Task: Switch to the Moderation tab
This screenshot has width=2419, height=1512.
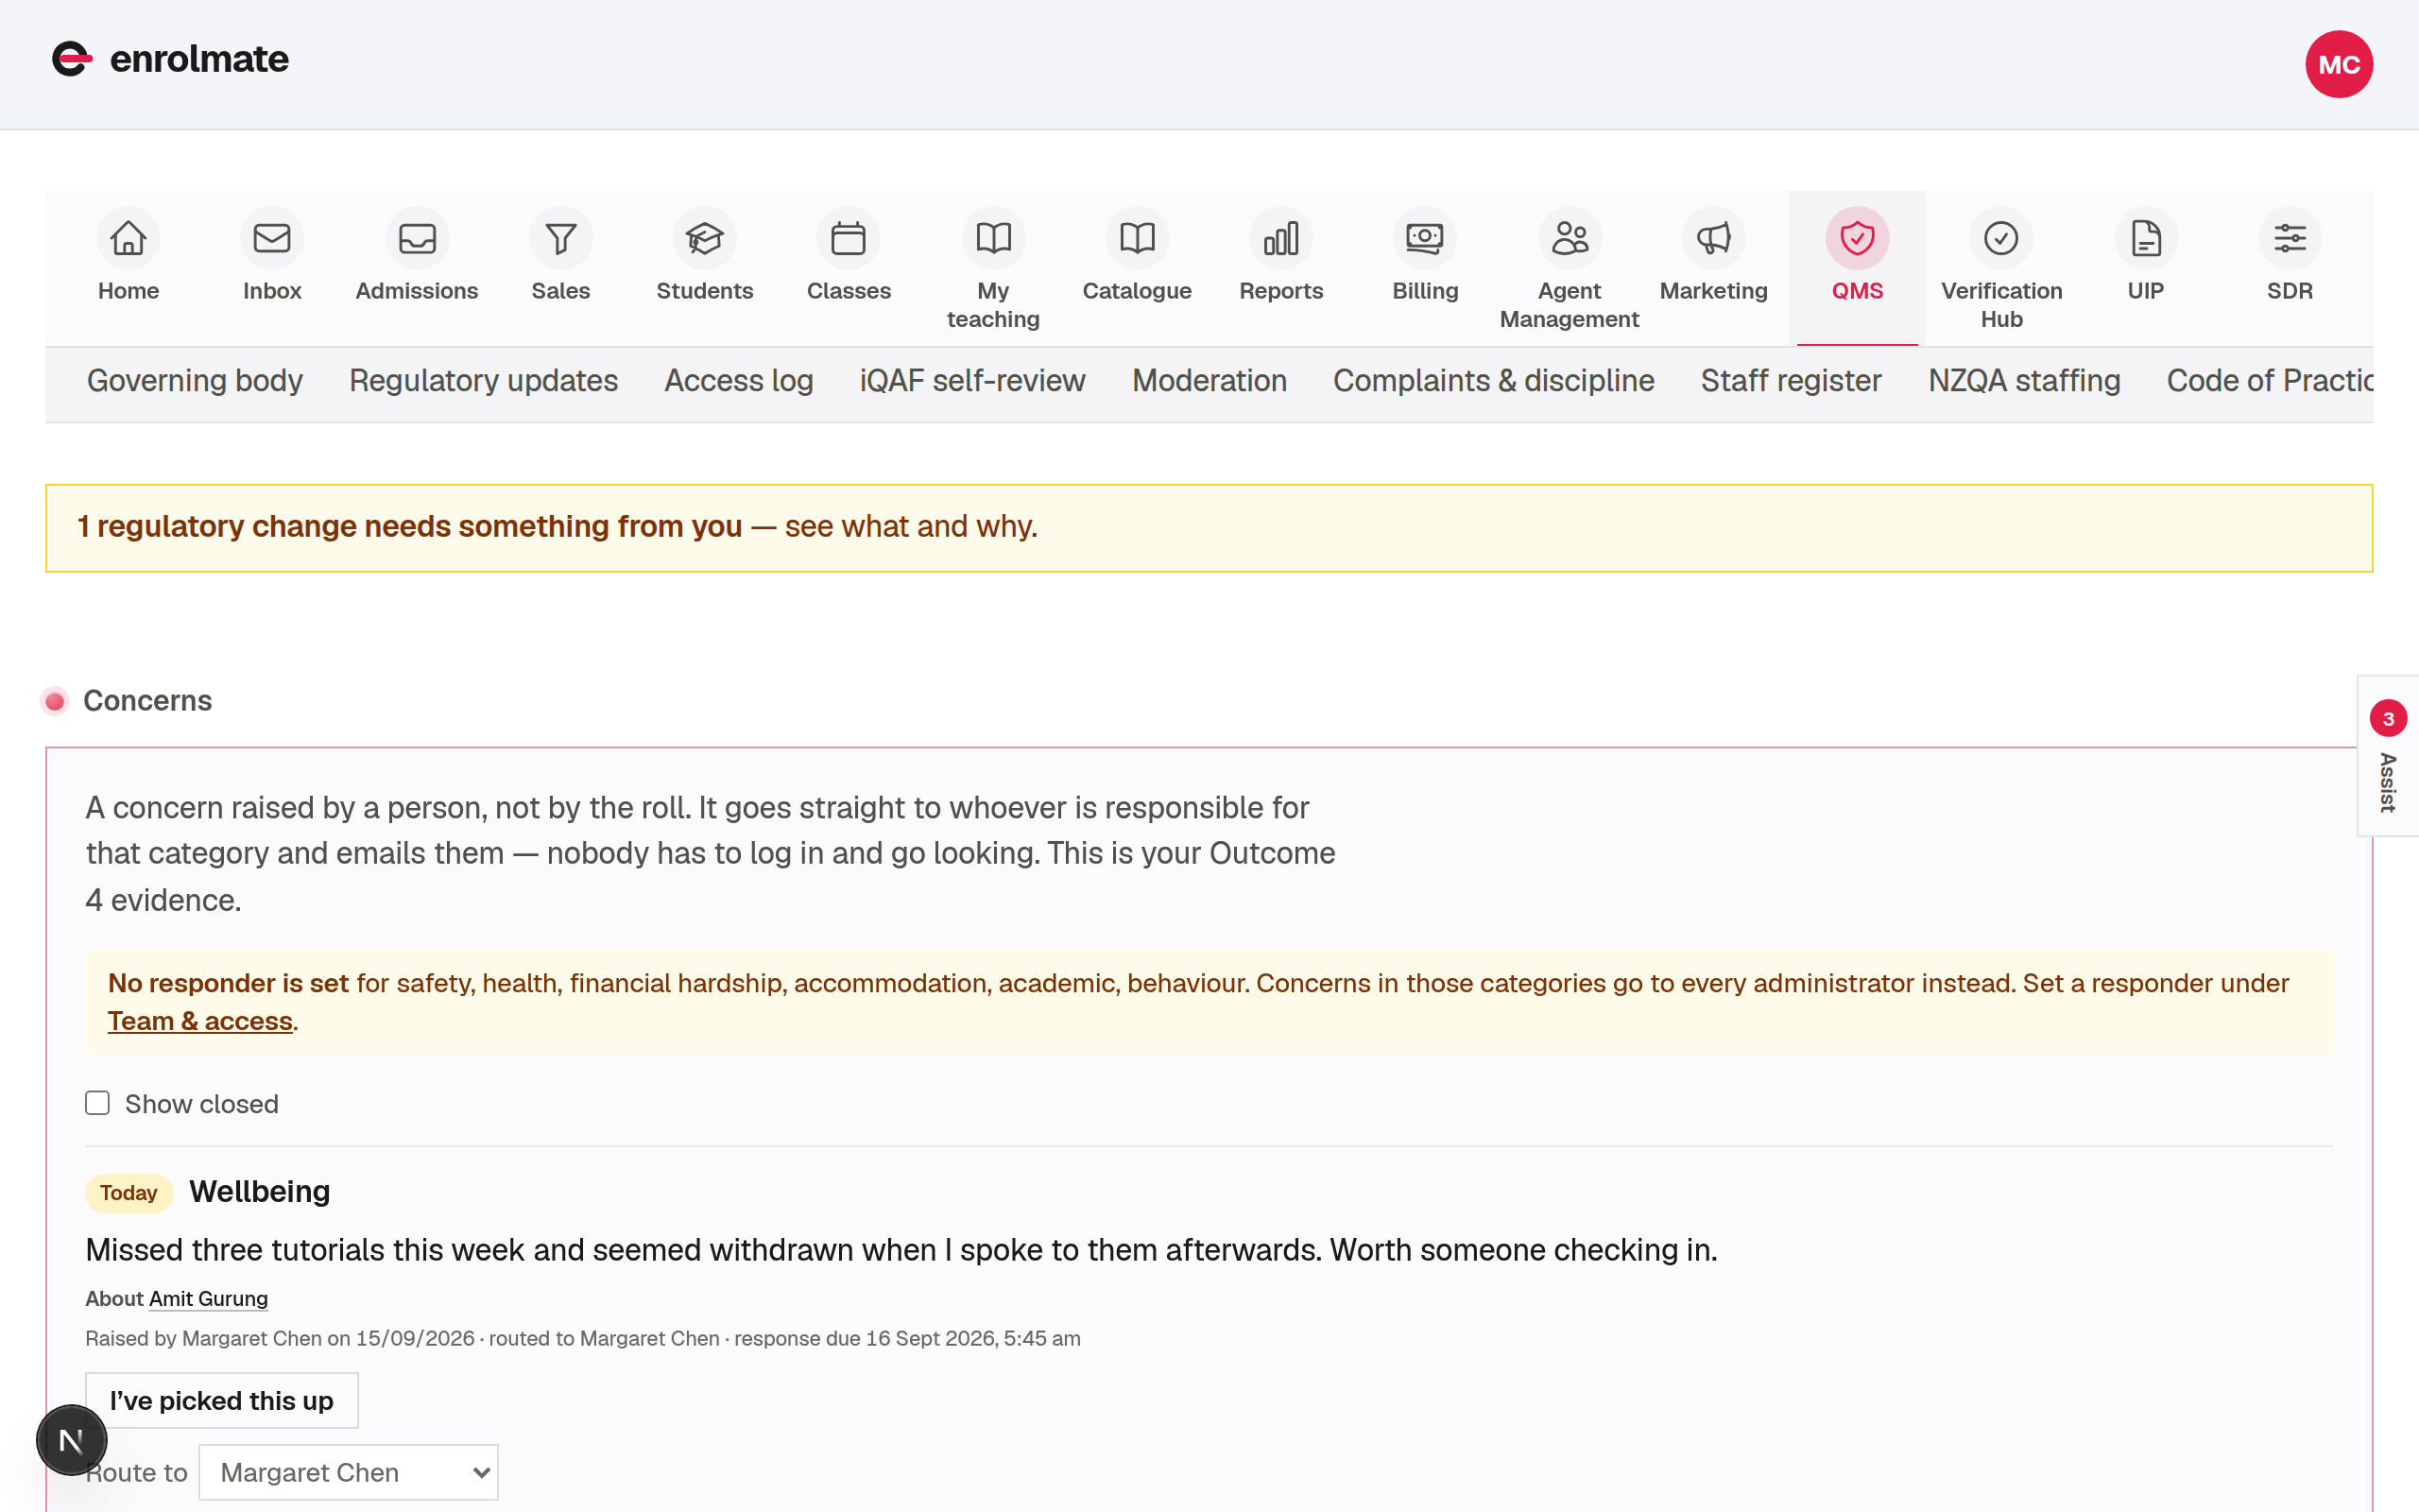Action: [1209, 381]
